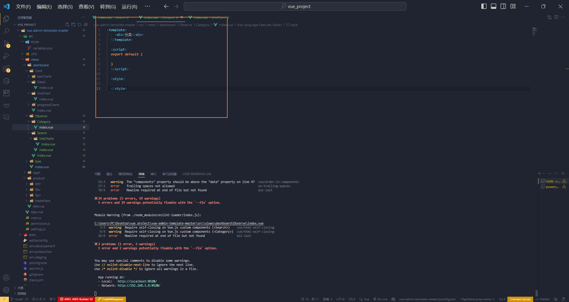Open the Manage gear icon
The width and height of the screenshot is (569, 302).
(x=6, y=290)
